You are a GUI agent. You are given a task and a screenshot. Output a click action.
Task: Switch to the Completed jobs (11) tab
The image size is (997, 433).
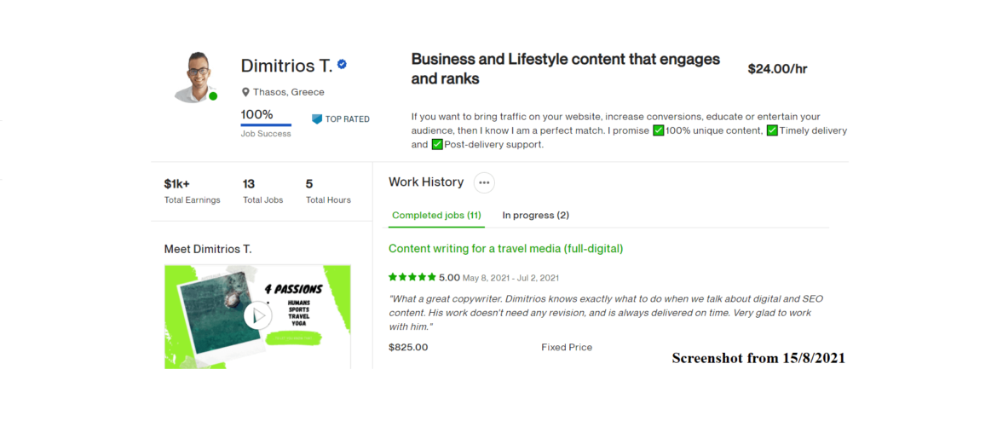[436, 216]
